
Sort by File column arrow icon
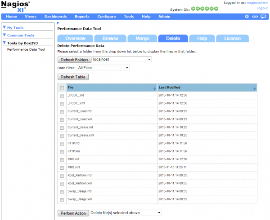click(x=154, y=88)
